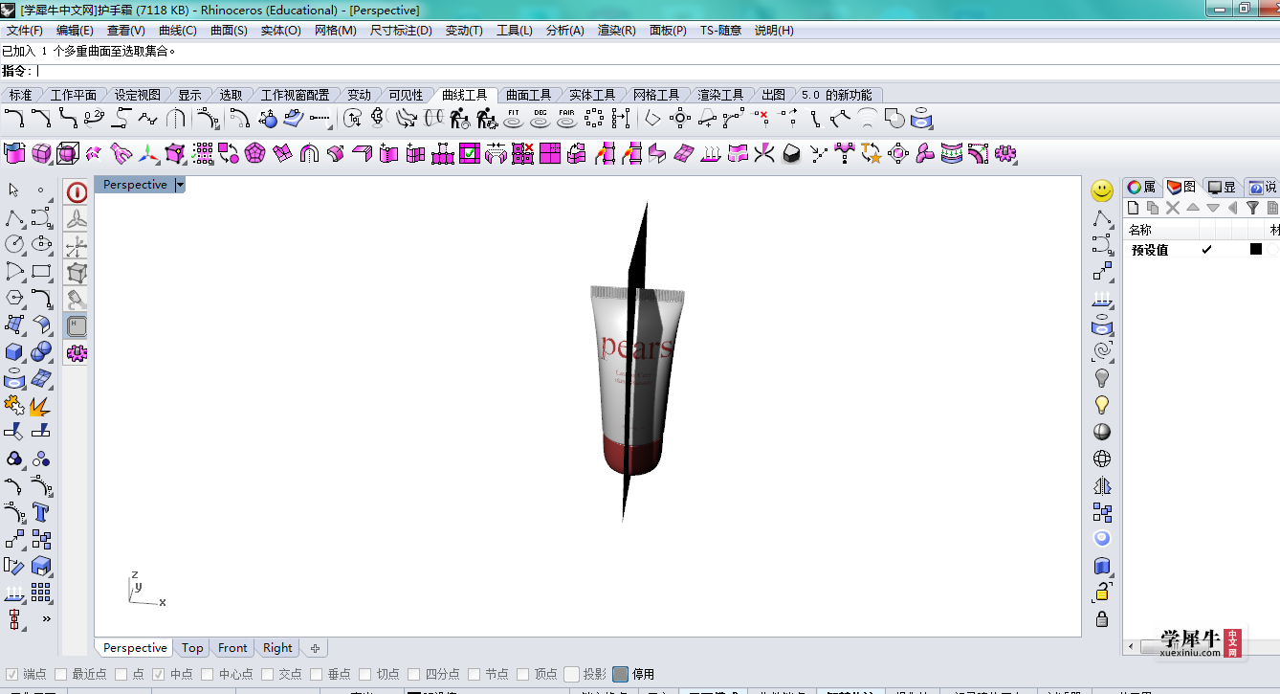1280x694 pixels.
Task: Switch to 实体工具 toolbar tab
Action: click(592, 95)
